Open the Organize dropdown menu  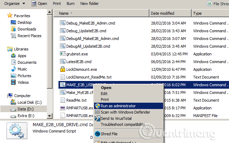pos(14,4)
